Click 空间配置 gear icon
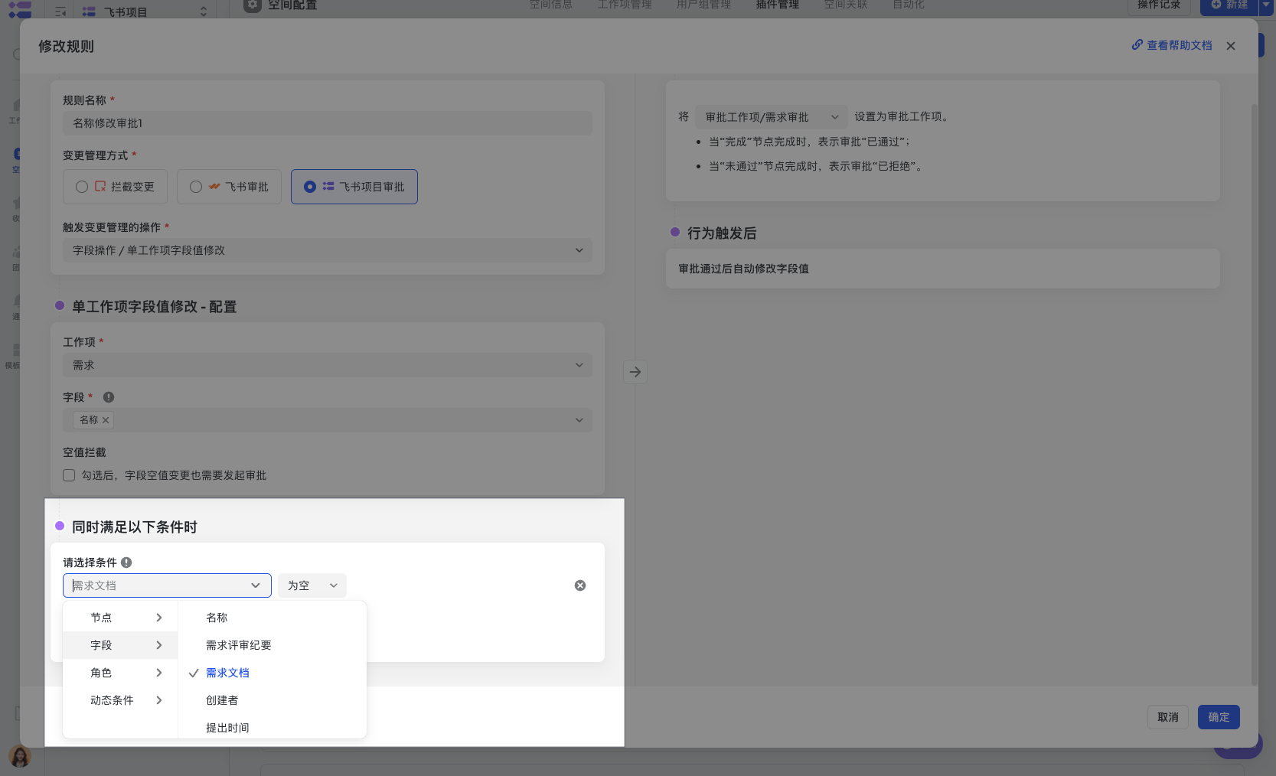1276x776 pixels. click(253, 5)
